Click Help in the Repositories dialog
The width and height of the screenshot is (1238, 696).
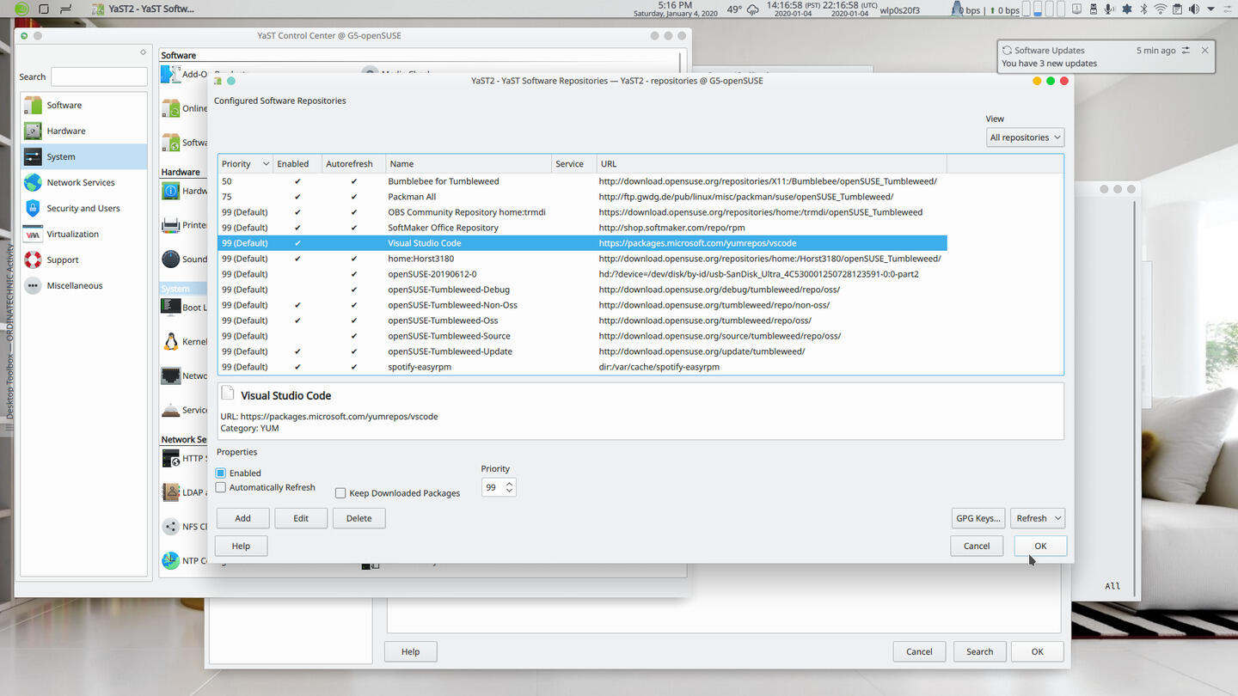(241, 546)
